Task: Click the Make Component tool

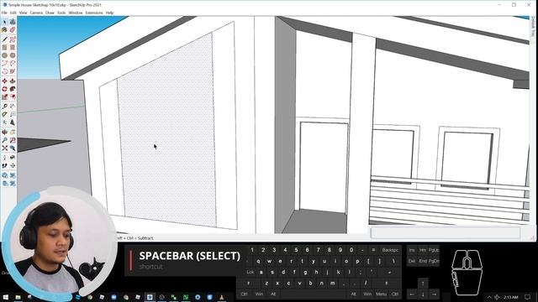Action: pos(13,22)
